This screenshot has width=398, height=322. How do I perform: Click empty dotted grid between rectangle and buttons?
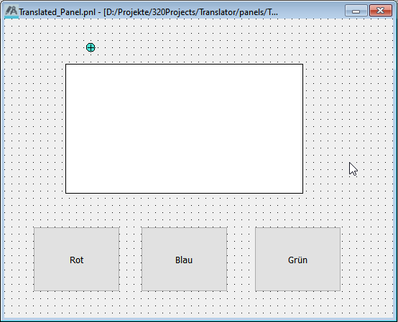[x=184, y=210]
